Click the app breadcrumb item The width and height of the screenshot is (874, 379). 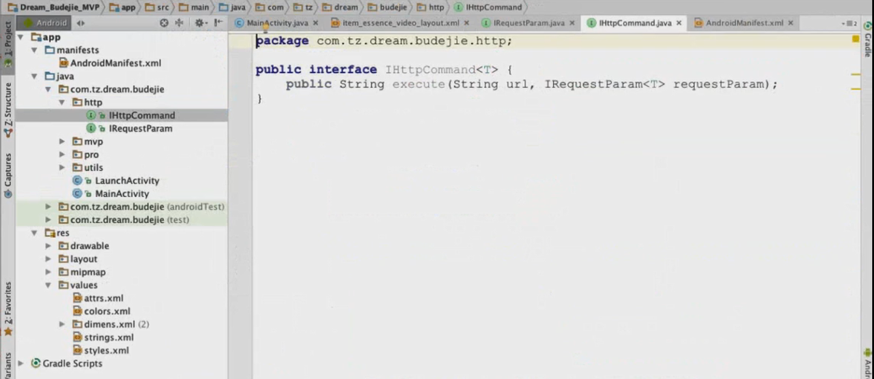[x=123, y=7]
